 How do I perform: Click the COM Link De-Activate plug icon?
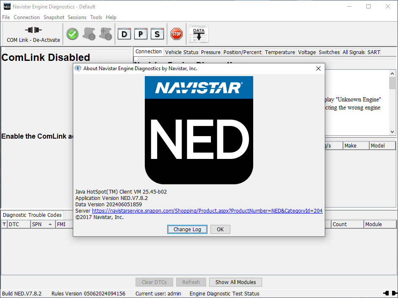tap(33, 30)
